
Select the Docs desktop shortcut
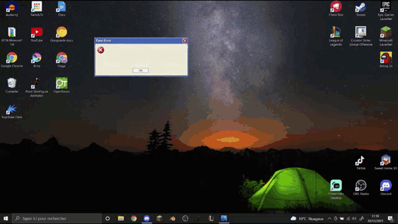[62, 9]
